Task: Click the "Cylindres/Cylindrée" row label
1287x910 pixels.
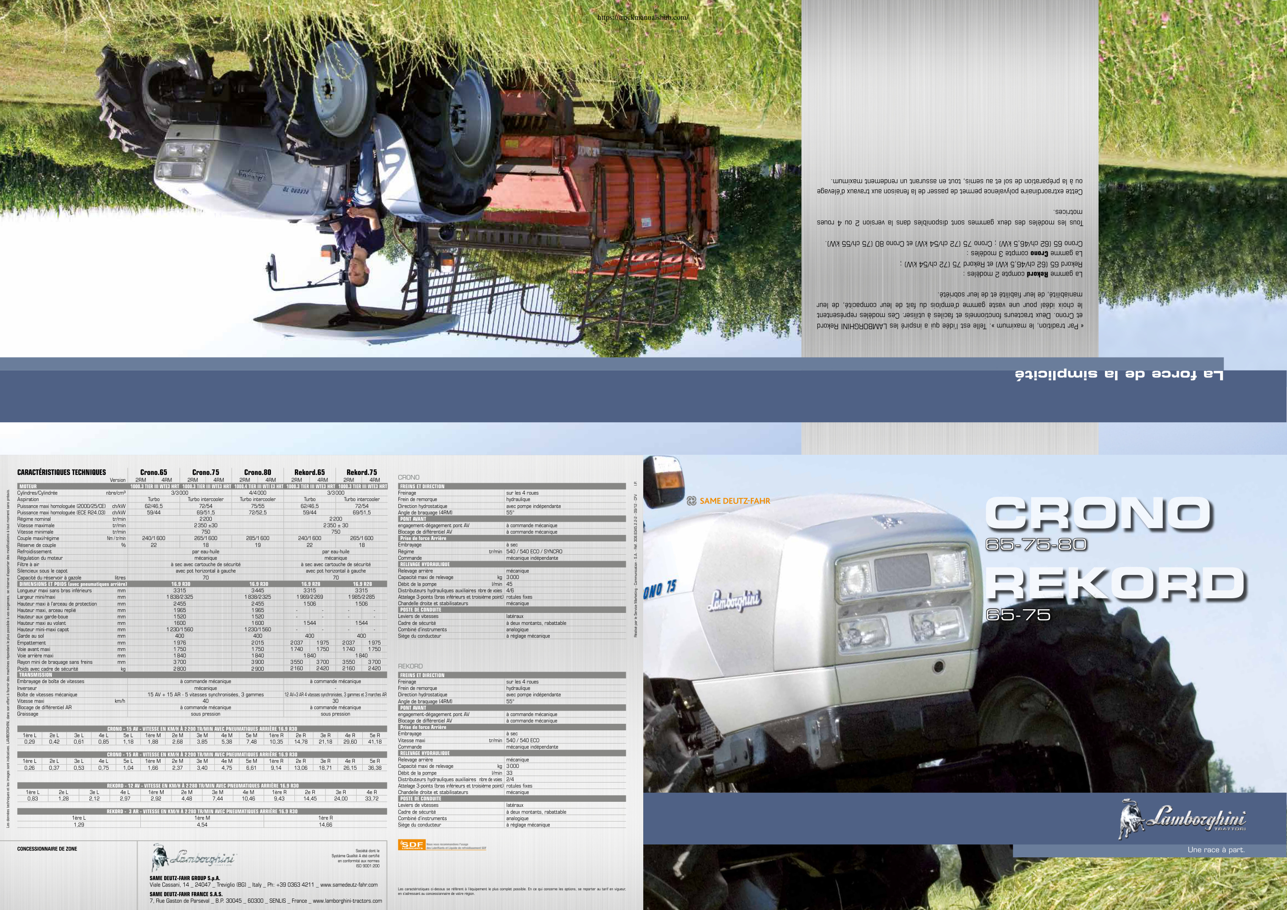Action: pos(38,493)
